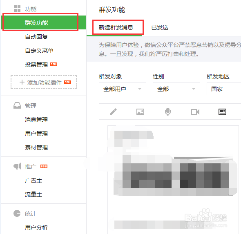Click the 统计 section heading
The image size is (241, 234).
tap(31, 214)
